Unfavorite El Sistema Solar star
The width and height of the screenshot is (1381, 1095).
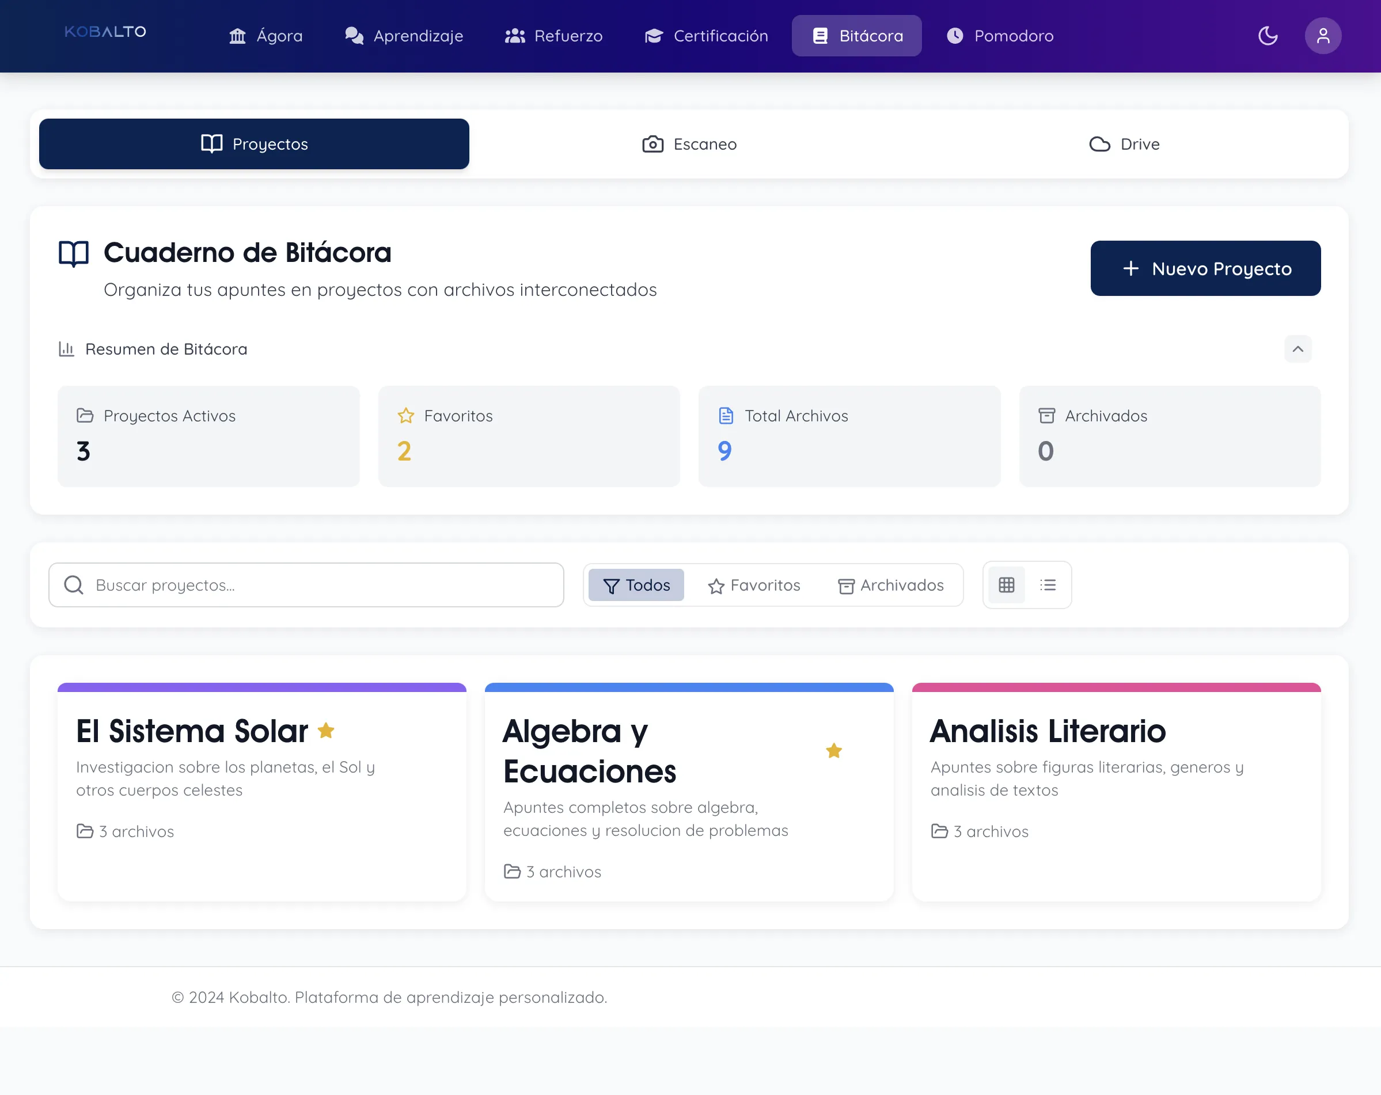[x=326, y=731]
